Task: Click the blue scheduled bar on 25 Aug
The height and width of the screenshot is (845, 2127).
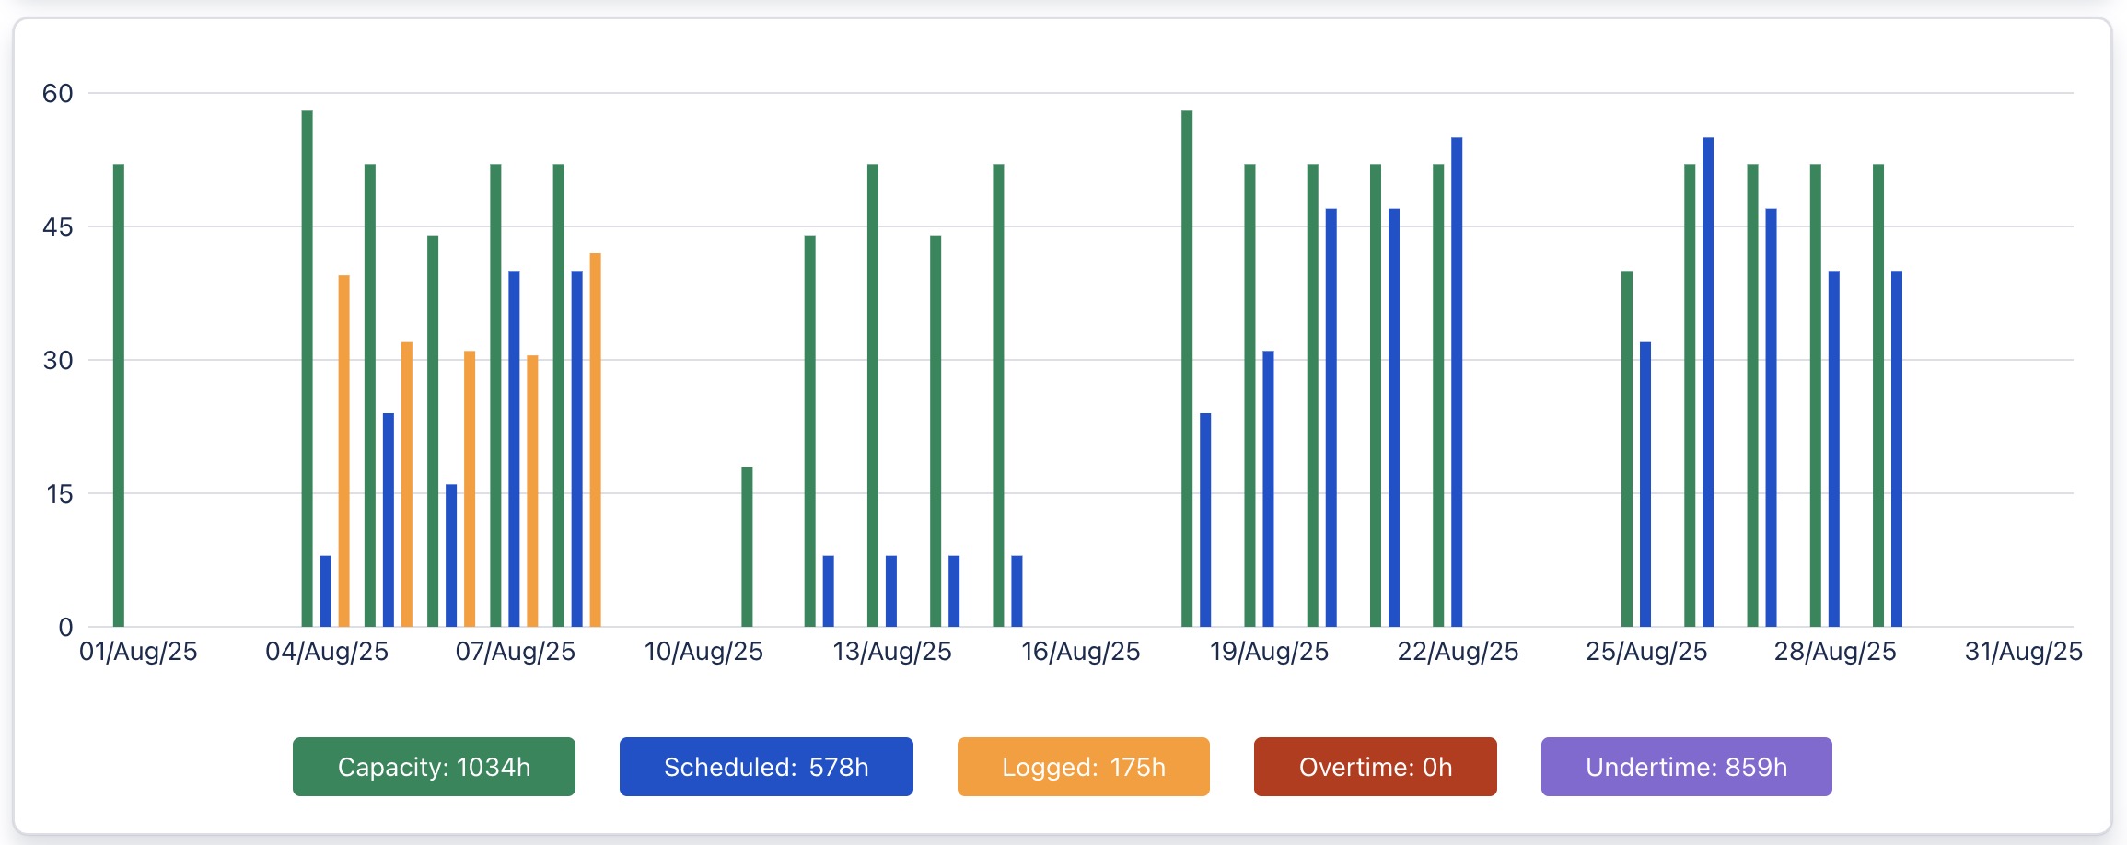Action: click(1645, 484)
